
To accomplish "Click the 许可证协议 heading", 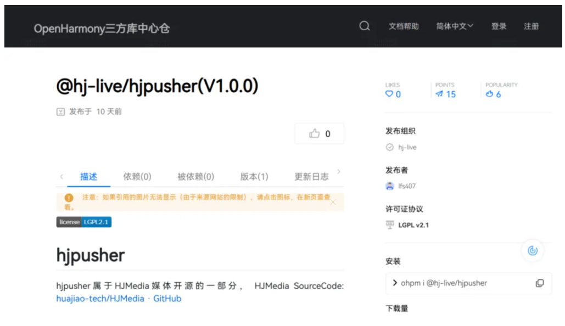I will tap(404, 209).
